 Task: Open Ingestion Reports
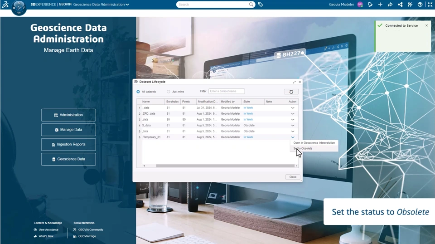coord(68,144)
